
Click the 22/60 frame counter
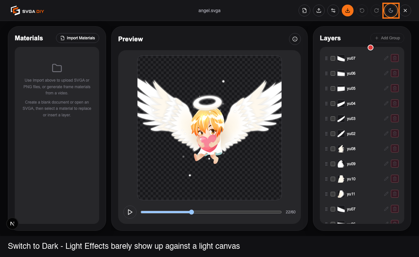291,212
